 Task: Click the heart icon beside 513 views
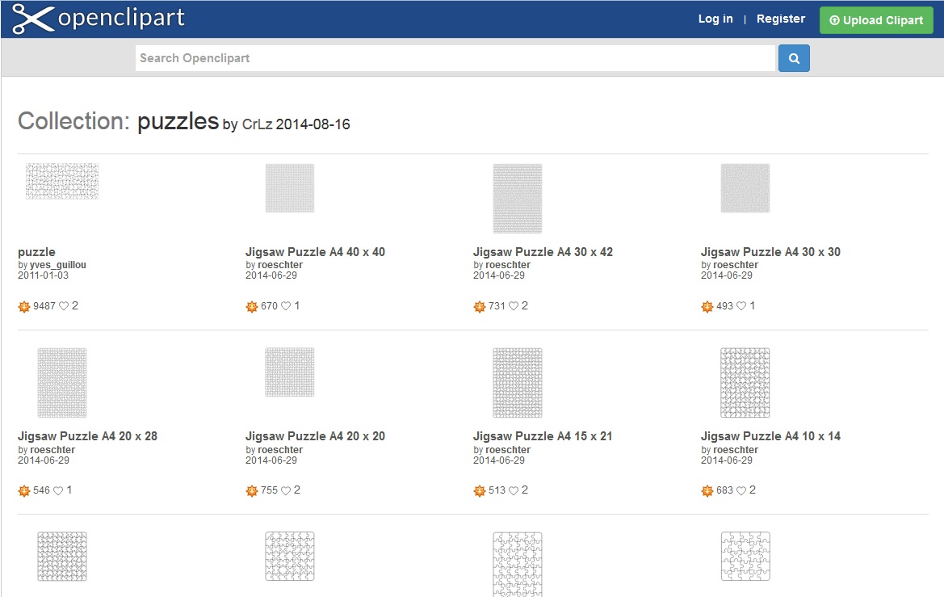[514, 490]
